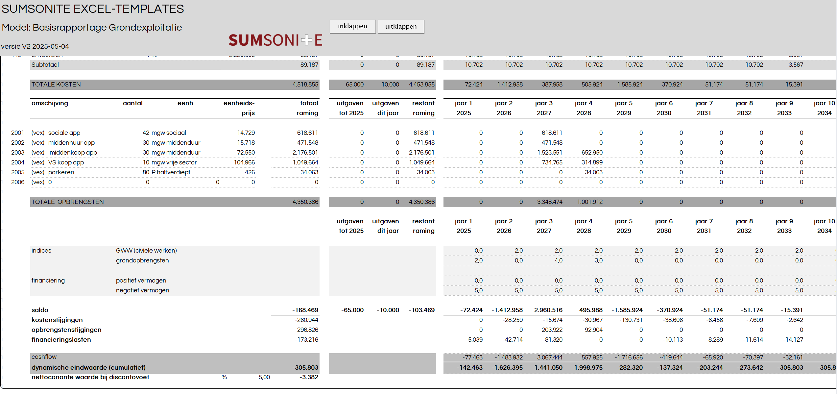Click the sociale app description cell
This screenshot has height=394, width=837.
(x=64, y=133)
